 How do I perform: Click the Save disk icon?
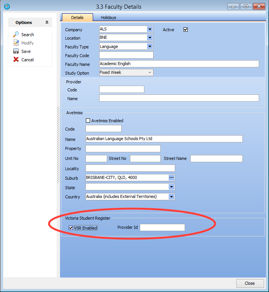[16, 51]
